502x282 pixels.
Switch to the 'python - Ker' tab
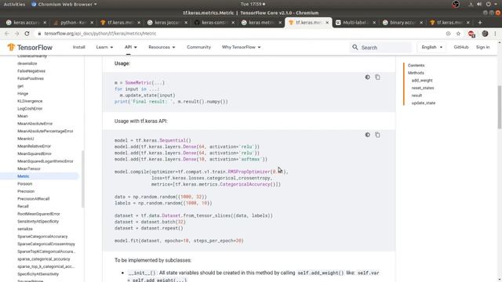pyautogui.click(x=73, y=23)
